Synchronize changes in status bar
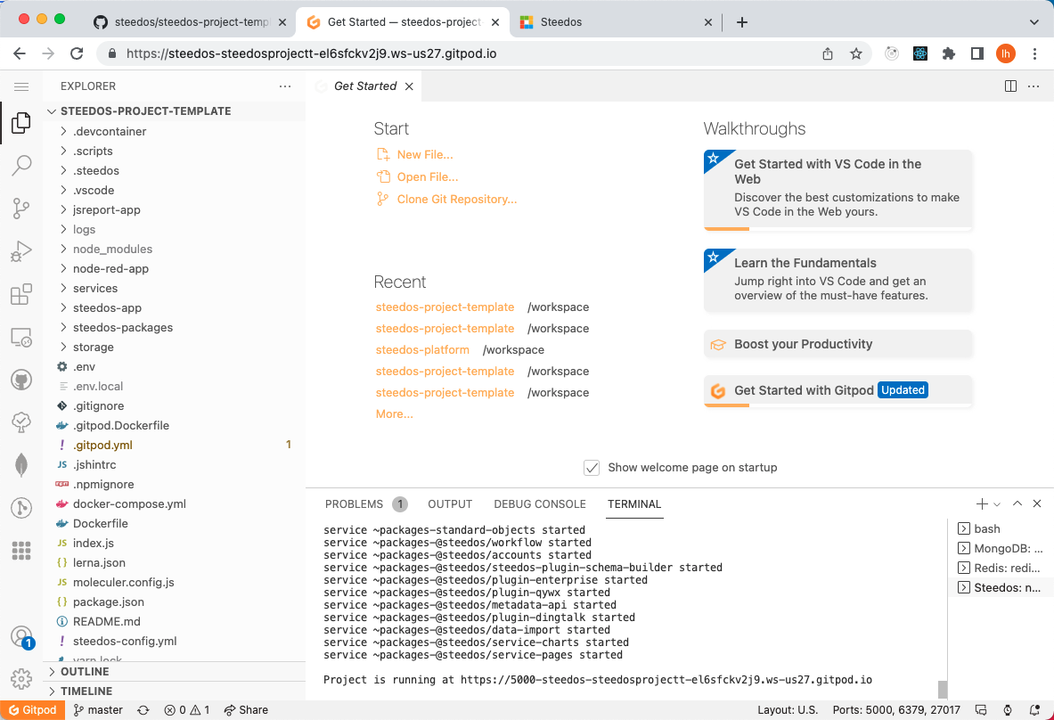The width and height of the screenshot is (1054, 720). point(143,710)
